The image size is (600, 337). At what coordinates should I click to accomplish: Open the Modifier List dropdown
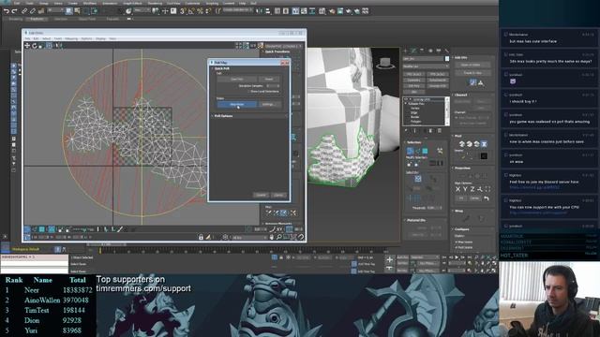pos(426,66)
